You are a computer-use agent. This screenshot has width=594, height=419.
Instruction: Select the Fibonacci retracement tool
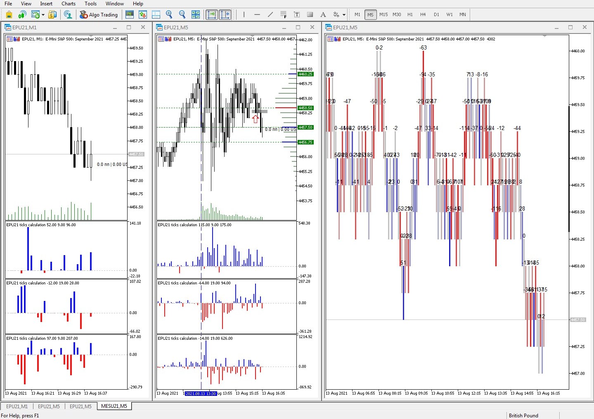pos(283,14)
